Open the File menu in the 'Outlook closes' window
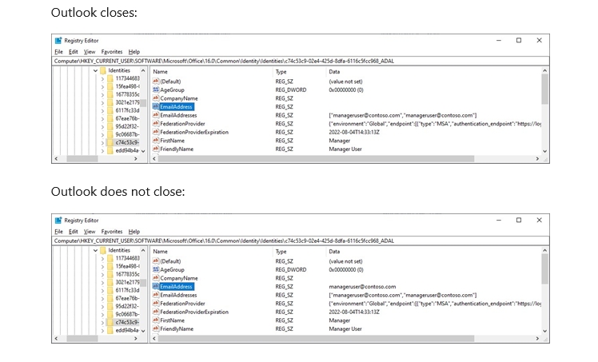This screenshot has width=598, height=362. point(58,51)
